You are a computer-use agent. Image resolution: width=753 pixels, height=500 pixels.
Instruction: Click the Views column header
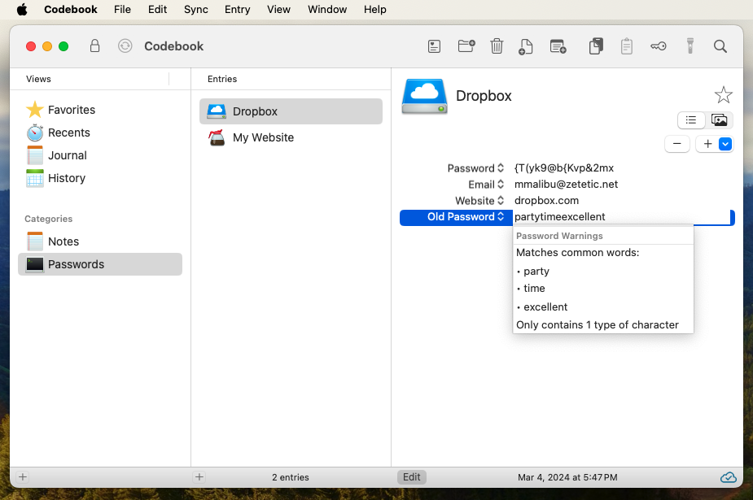point(38,79)
